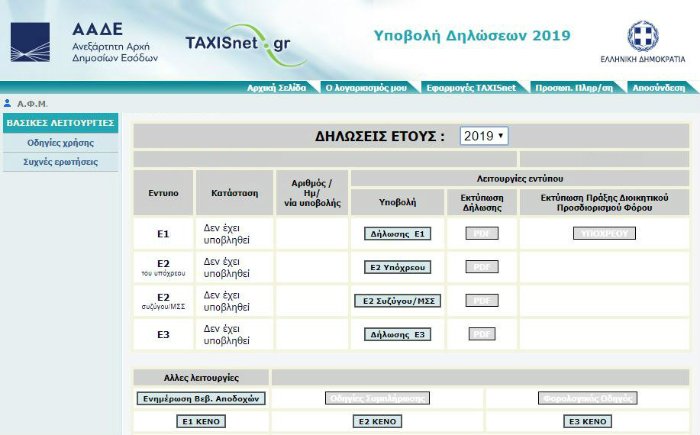Click Δεν έχει υποβληθεί status in E1 row
The image size is (700, 435).
coord(227,234)
